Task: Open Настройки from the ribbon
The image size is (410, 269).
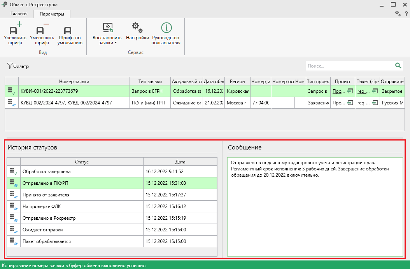Action: 137,28
